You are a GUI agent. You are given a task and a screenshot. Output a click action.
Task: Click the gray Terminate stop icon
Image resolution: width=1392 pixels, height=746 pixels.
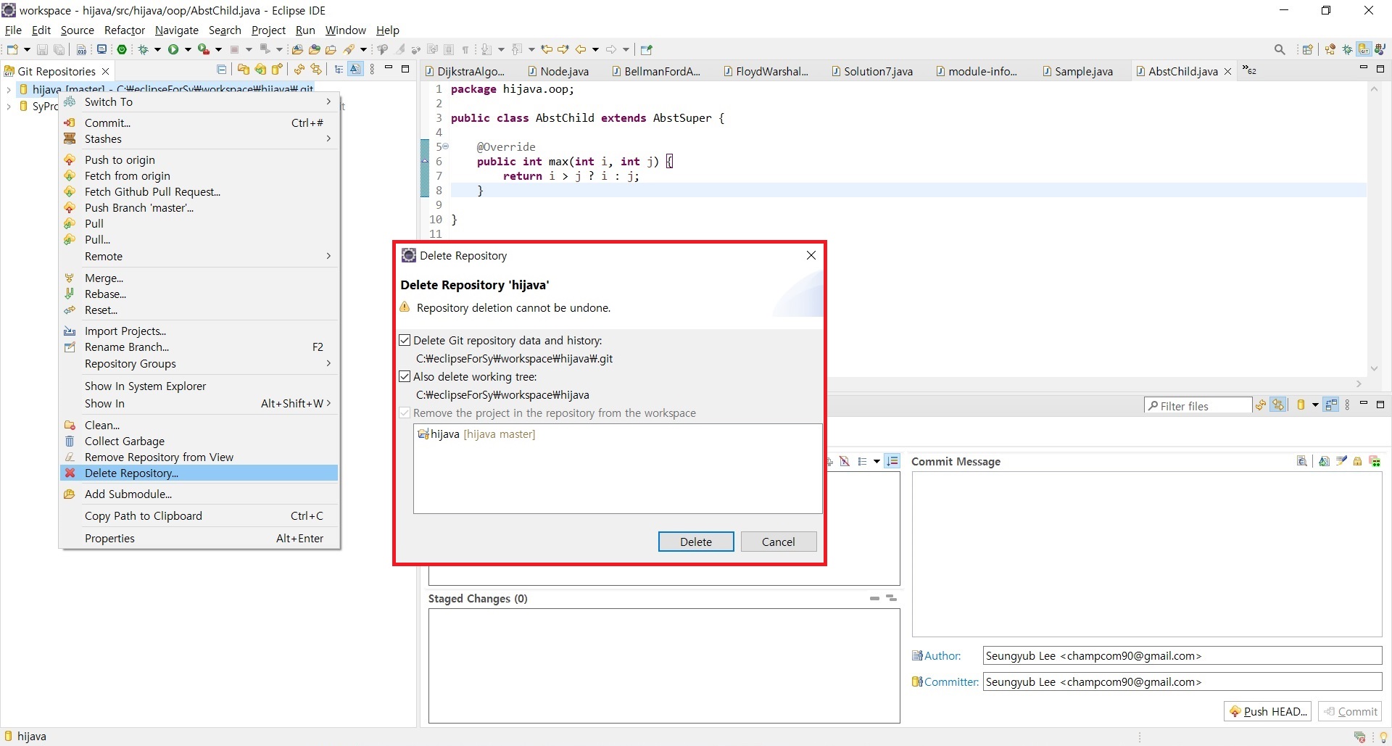click(x=234, y=49)
